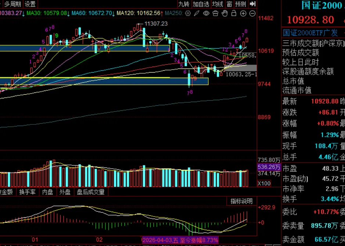
Task: Click the 现手 108.4万 value
Action: click(x=327, y=146)
